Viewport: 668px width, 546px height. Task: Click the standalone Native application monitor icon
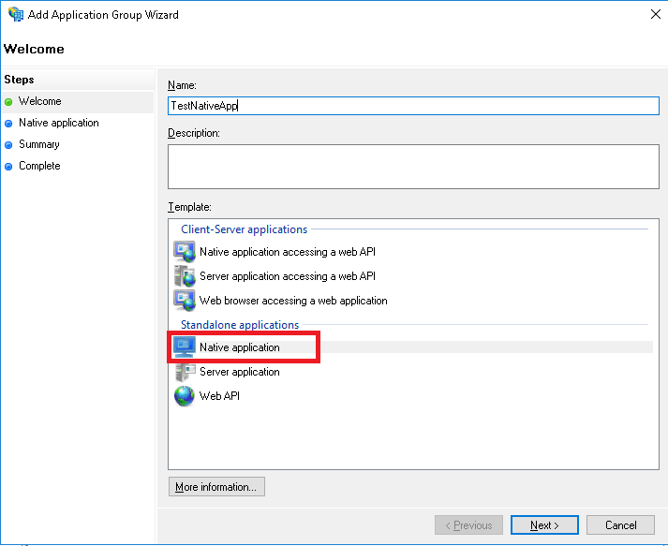tap(184, 347)
